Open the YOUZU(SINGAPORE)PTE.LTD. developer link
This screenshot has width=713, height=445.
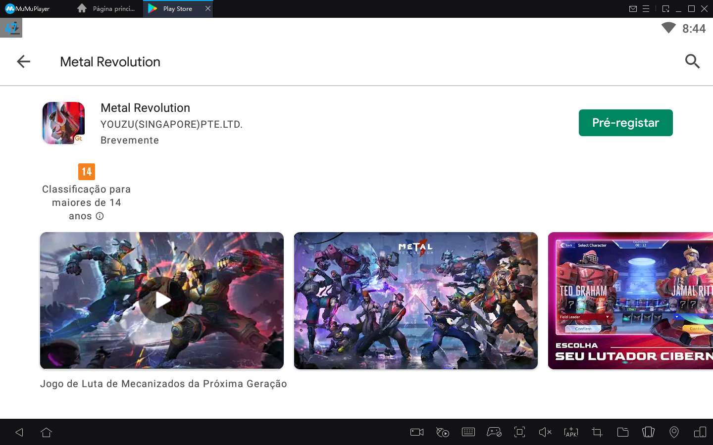pyautogui.click(x=171, y=124)
